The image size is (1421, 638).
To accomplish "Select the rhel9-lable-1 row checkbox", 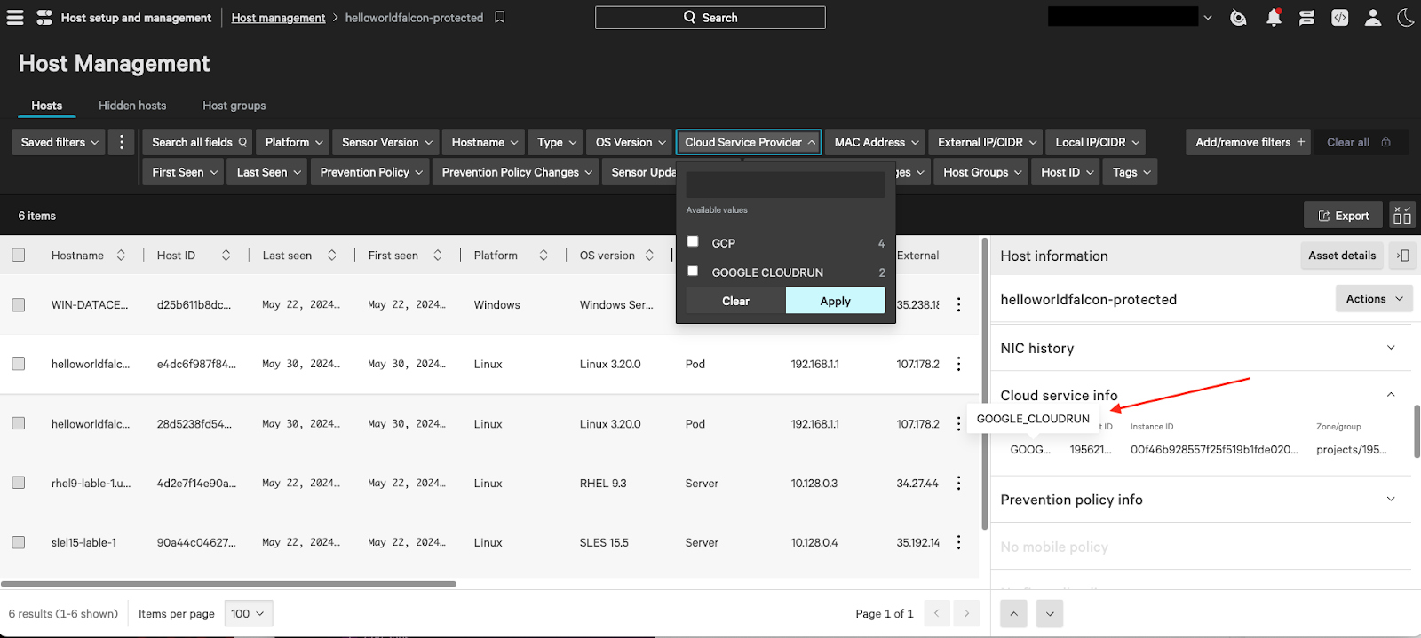I will click(19, 484).
